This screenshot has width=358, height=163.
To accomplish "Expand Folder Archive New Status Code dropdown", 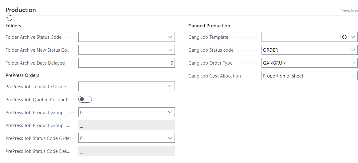I will 170,50.
